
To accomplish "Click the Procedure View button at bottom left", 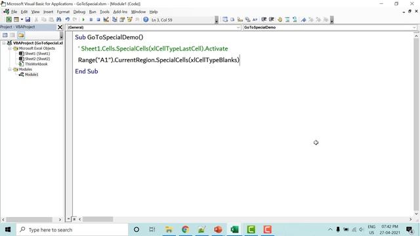I will 68,219.
